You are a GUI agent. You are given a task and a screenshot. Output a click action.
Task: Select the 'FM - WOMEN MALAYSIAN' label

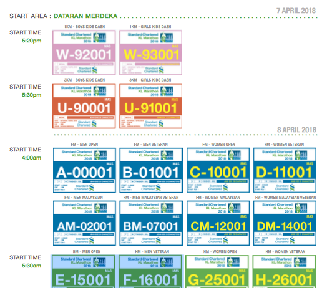(x=218, y=198)
